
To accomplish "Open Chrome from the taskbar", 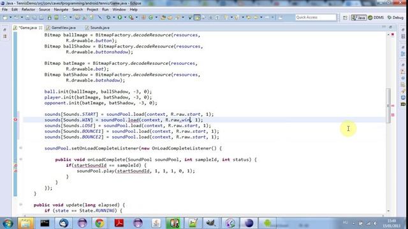I will coord(99,223).
